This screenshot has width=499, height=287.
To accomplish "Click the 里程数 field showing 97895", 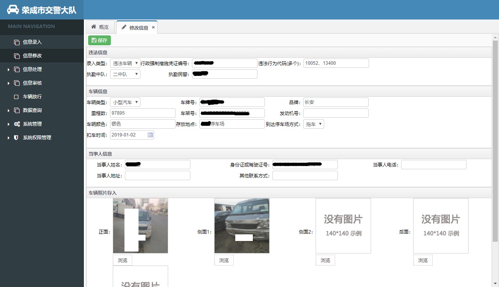I will pyautogui.click(x=143, y=113).
